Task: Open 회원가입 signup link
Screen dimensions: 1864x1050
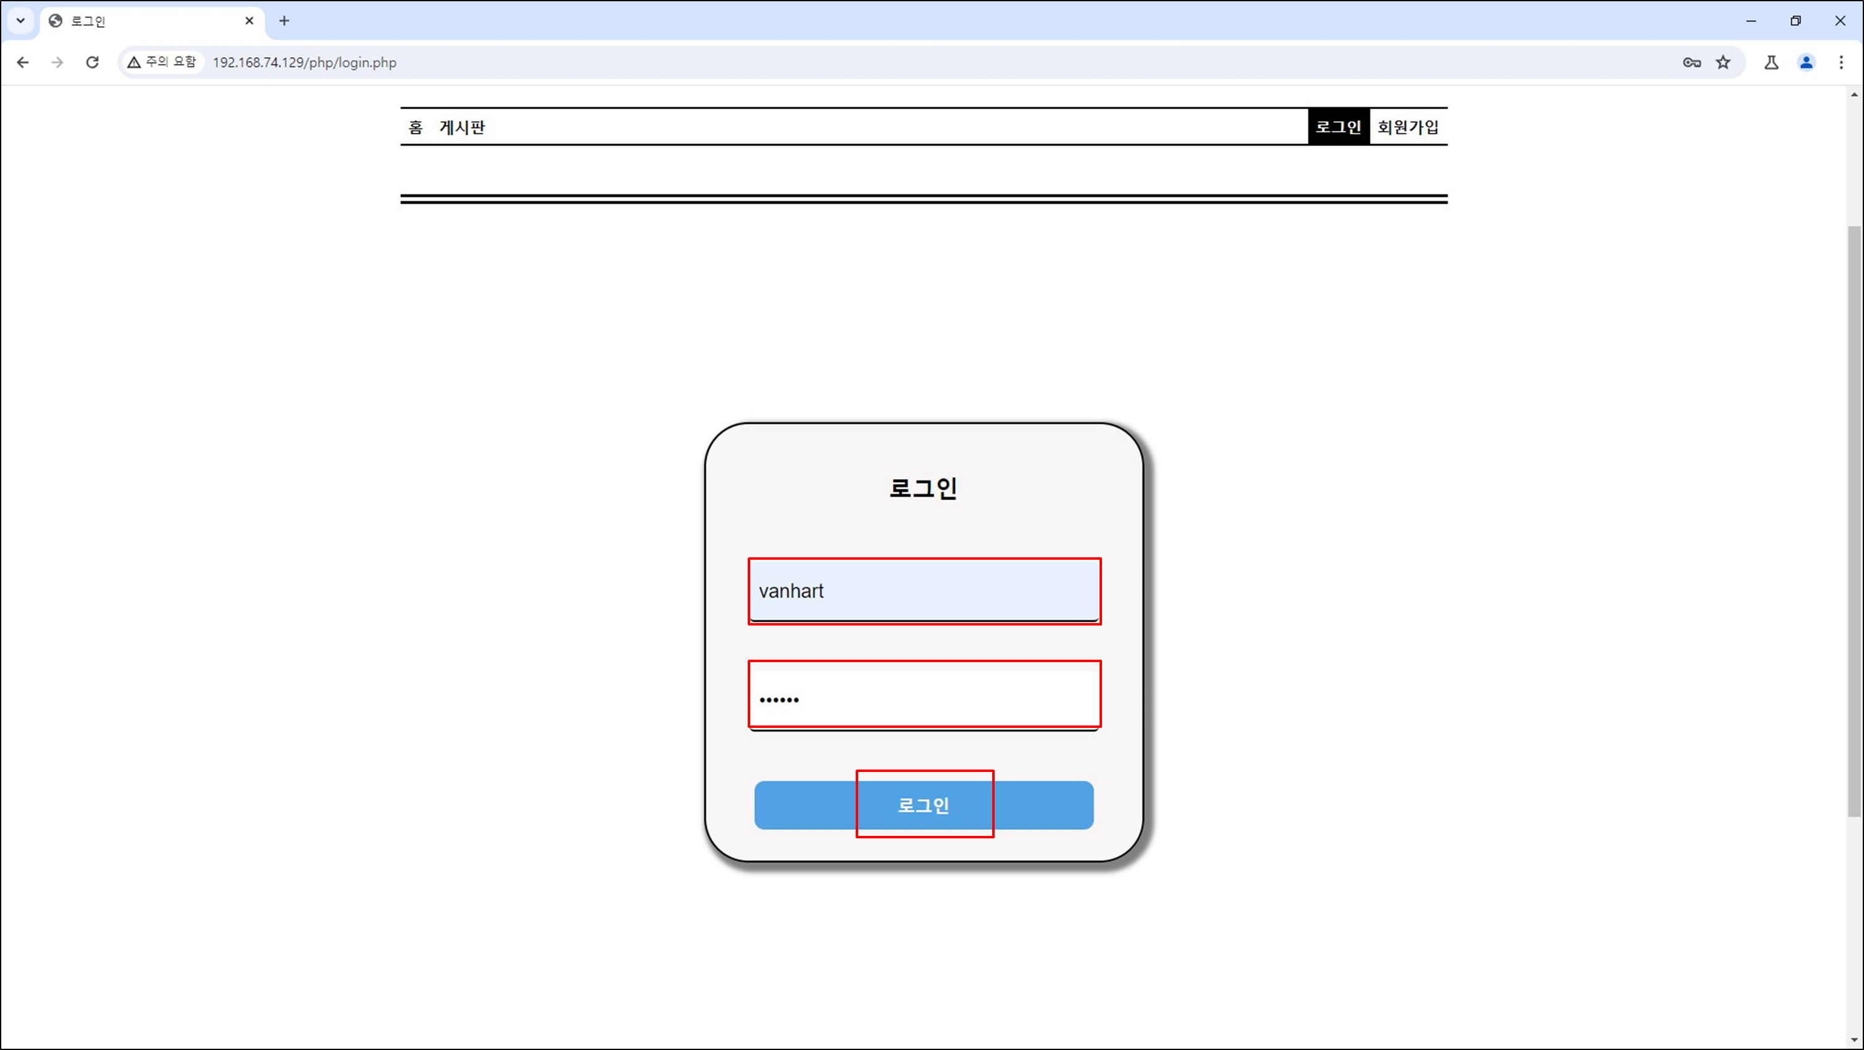Action: [1408, 127]
